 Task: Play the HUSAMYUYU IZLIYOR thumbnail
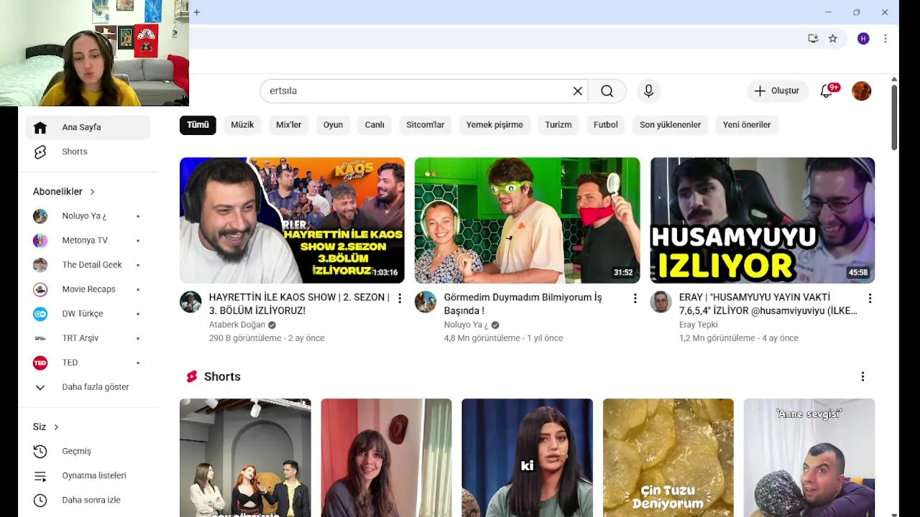763,220
